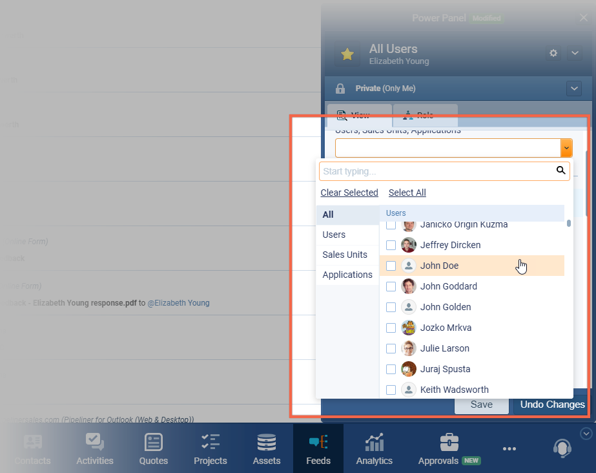Check the box for Julie Larson
596x473 pixels.
(391, 348)
